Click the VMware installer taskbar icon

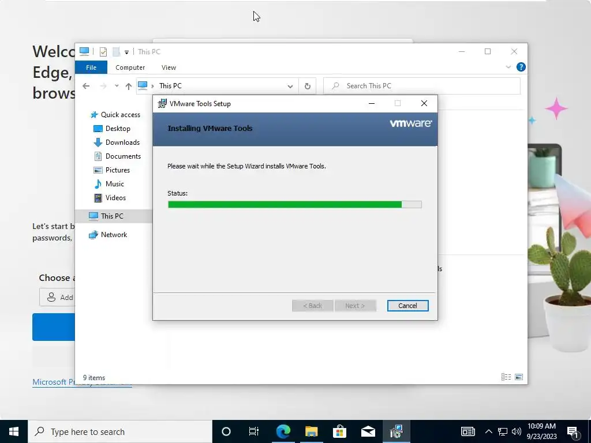(396, 431)
